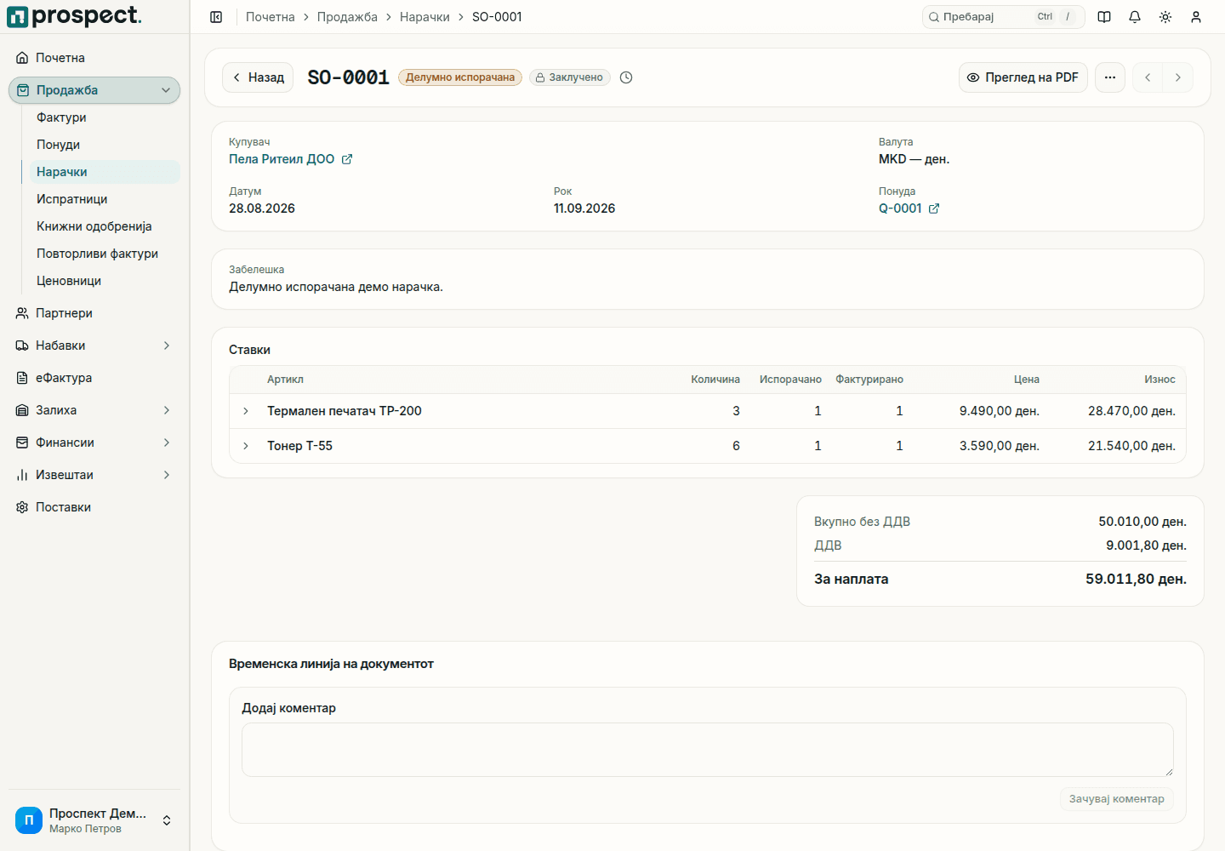The width and height of the screenshot is (1225, 851).
Task: Open the three-dots more actions menu
Action: pyautogui.click(x=1110, y=77)
